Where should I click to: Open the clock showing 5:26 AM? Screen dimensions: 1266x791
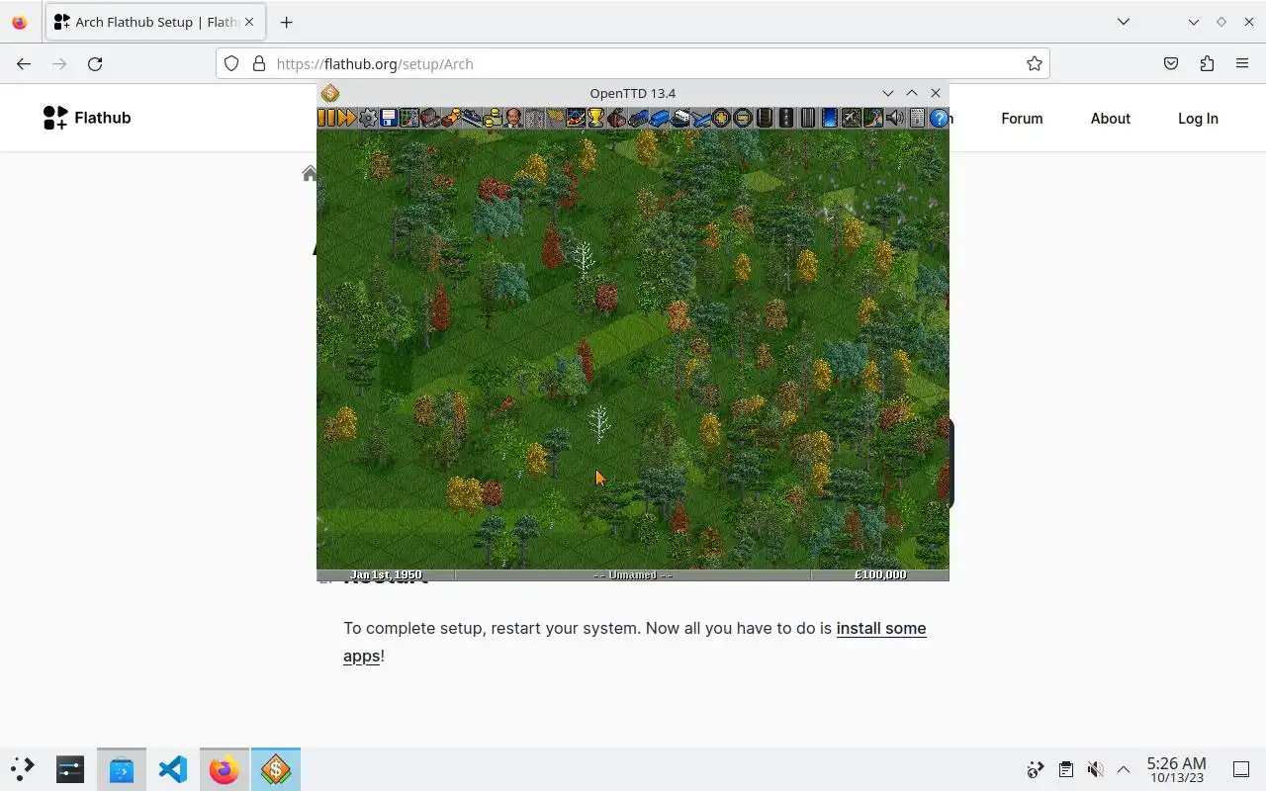coord(1176,769)
